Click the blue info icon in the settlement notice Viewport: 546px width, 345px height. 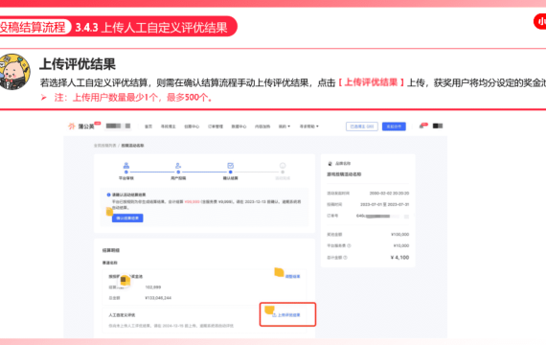pyautogui.click(x=108, y=195)
